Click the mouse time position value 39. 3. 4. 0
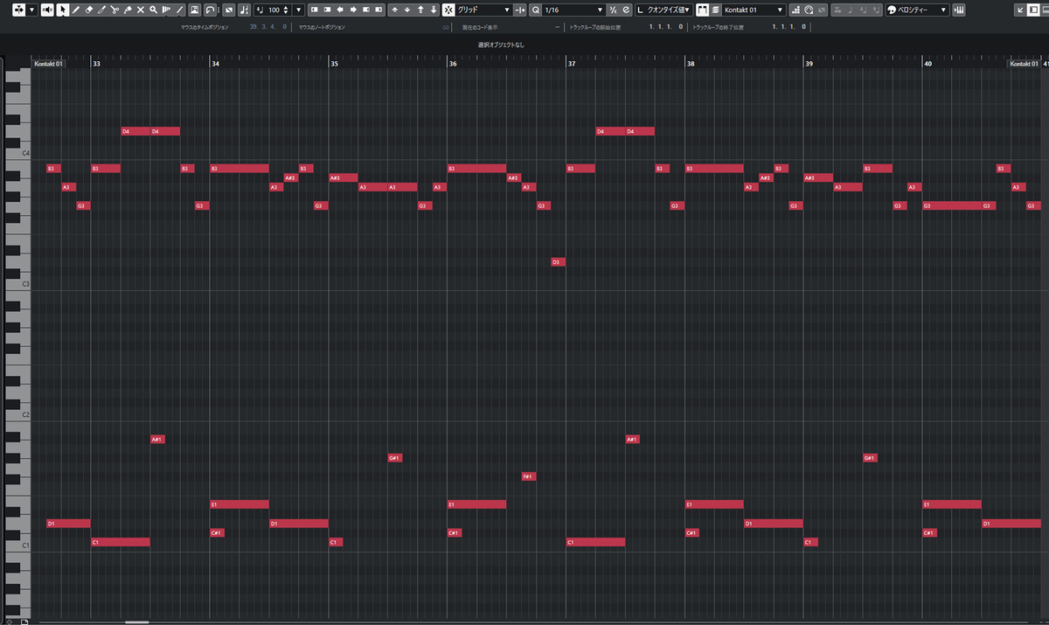The height and width of the screenshot is (625, 1049). click(267, 27)
